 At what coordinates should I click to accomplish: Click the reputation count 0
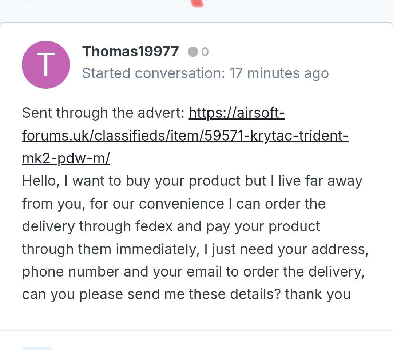(205, 52)
